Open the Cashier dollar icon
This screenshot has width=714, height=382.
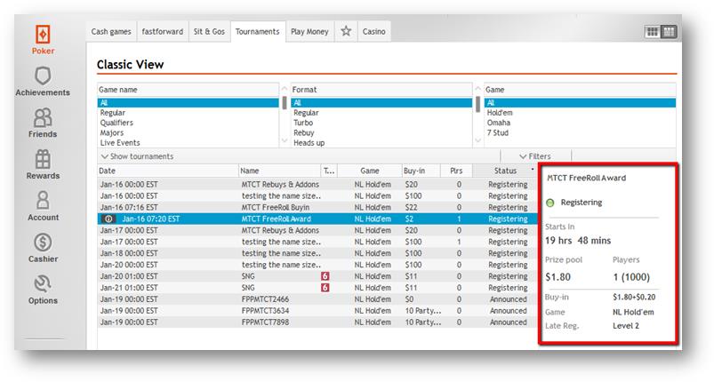click(x=43, y=243)
